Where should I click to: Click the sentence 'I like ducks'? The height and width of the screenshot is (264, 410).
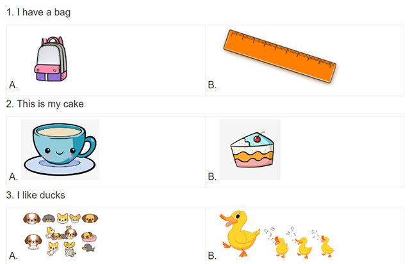(41, 195)
